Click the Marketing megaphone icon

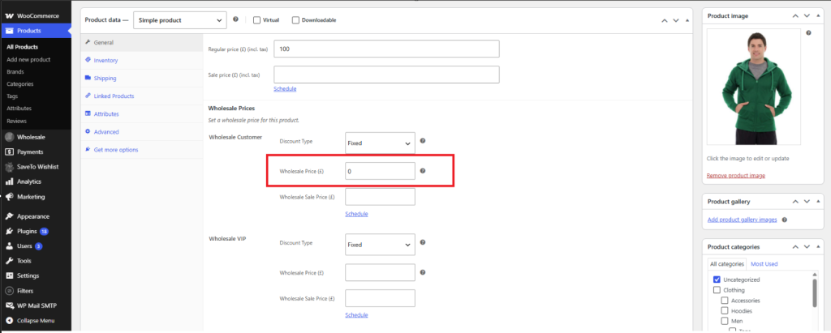(9, 196)
